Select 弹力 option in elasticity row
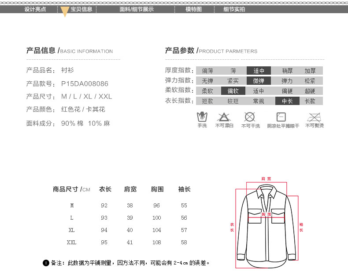Viewport: 348px width, 279px height. point(287,81)
